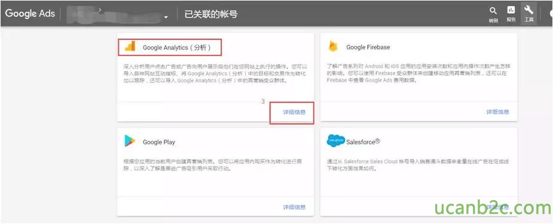553x224 pixels.
Task: Open the account selector dropdown arrow
Action: [166, 18]
